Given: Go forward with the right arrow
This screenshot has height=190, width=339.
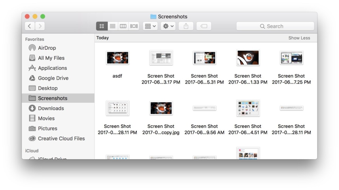Looking at the screenshot, I should tap(40, 26).
